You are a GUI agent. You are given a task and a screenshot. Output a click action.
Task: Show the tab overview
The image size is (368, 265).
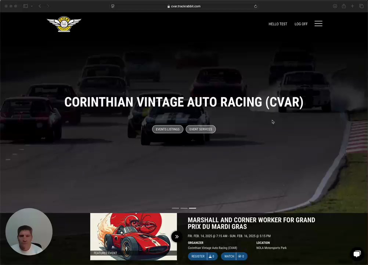pyautogui.click(x=361, y=6)
